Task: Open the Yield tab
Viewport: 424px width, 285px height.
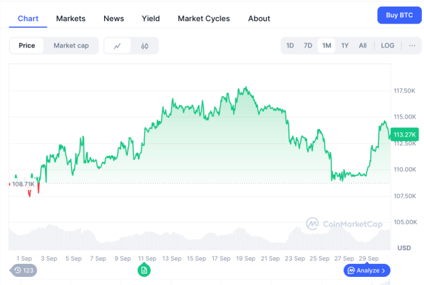Action: [x=150, y=18]
